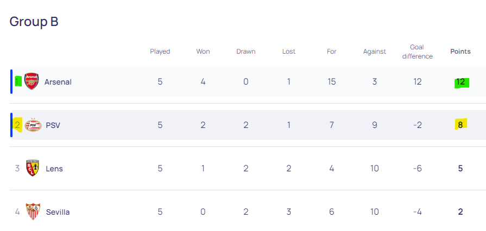Click Arsenal's green highlighted 12 points

tap(460, 82)
